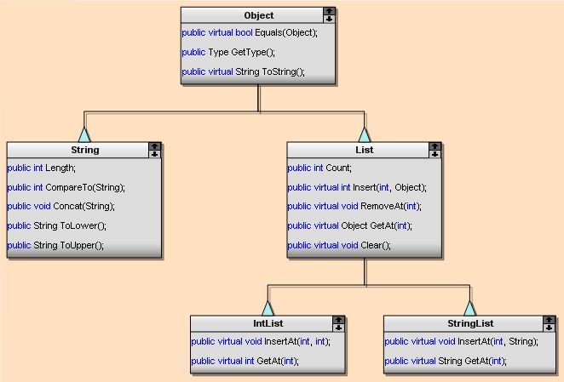Select the int Count member in List
This screenshot has width=564, height=382.
319,168
